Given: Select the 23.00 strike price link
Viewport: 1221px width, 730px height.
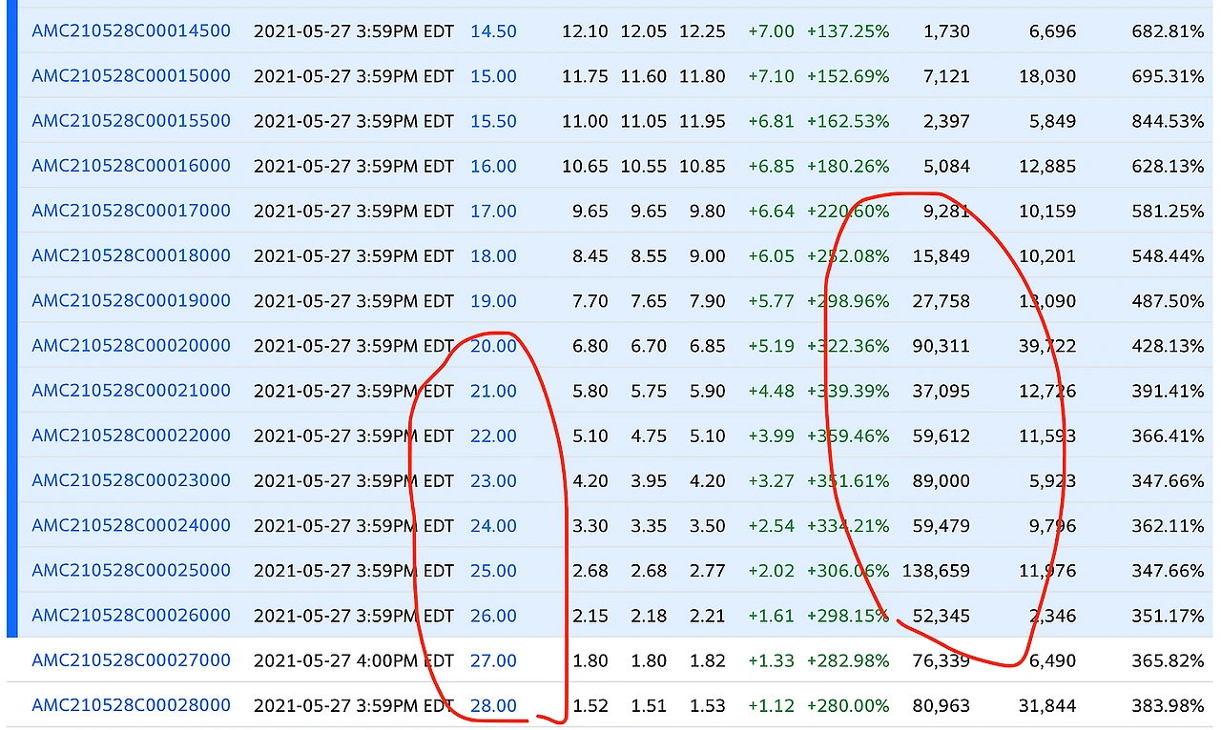Looking at the screenshot, I should pyautogui.click(x=493, y=480).
